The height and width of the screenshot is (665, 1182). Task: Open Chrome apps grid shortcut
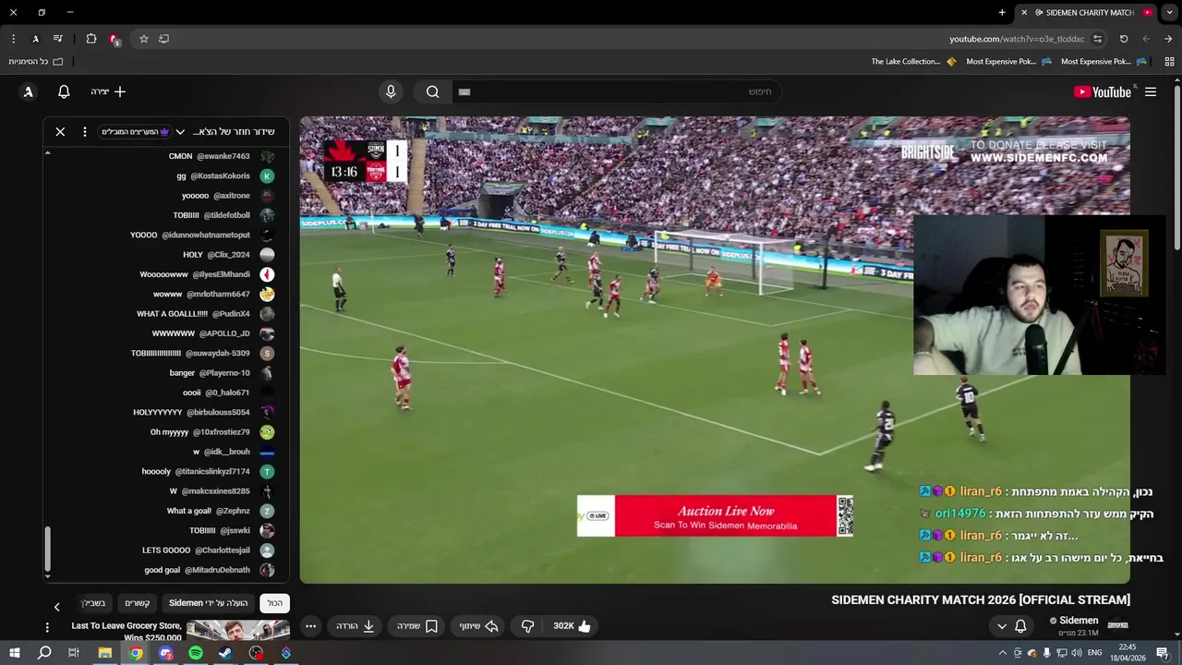pos(1170,62)
